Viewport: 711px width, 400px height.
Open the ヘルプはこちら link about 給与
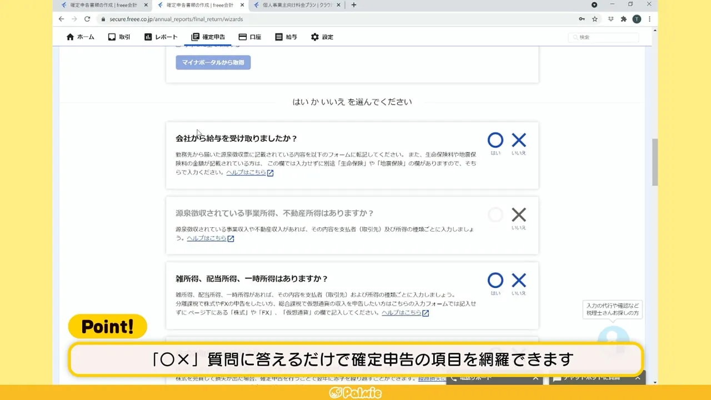tap(246, 172)
